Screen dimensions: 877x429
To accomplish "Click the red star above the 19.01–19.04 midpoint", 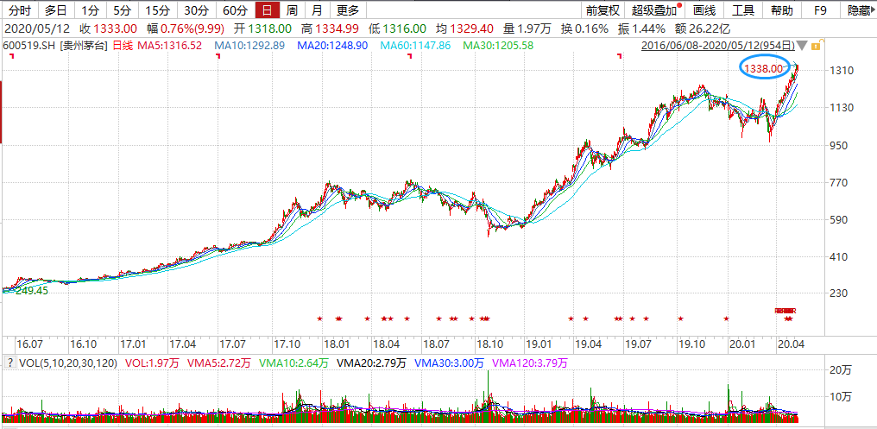I will pos(571,319).
